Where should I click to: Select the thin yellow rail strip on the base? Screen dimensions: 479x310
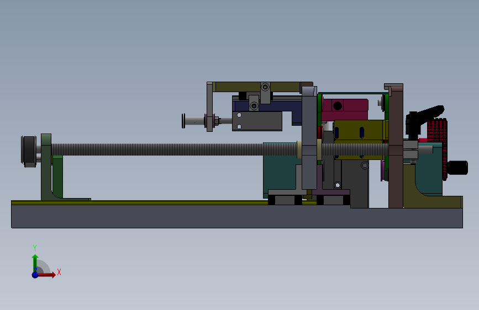point(139,202)
